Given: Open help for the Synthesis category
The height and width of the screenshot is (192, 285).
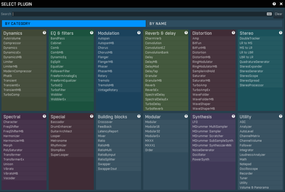Looking at the screenshot, I should (234, 116).
